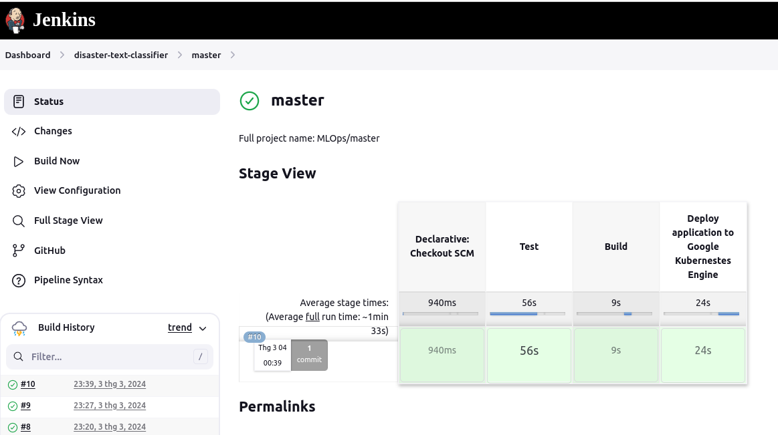Open the 56s Test stage cell
Image resolution: width=778 pixels, height=435 pixels.
click(x=529, y=355)
